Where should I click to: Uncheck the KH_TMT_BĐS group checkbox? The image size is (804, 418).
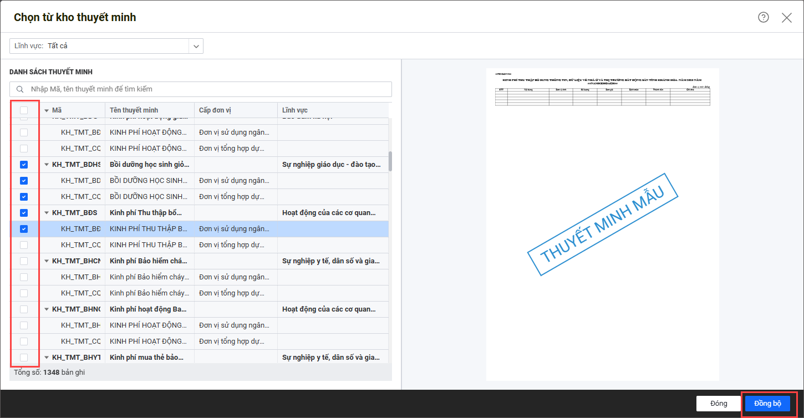point(24,213)
